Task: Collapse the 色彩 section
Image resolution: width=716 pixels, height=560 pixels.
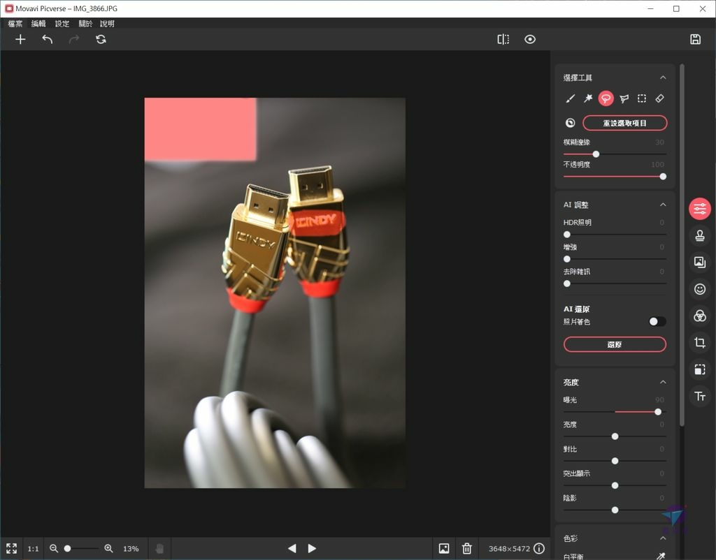Action: 663,538
